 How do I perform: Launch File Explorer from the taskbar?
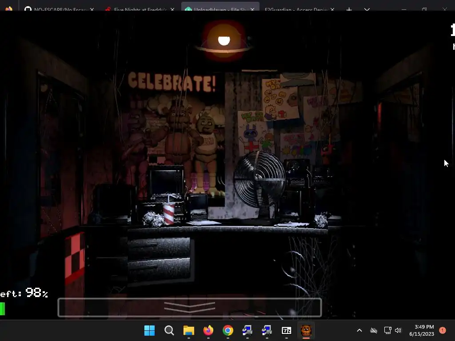coord(188,330)
